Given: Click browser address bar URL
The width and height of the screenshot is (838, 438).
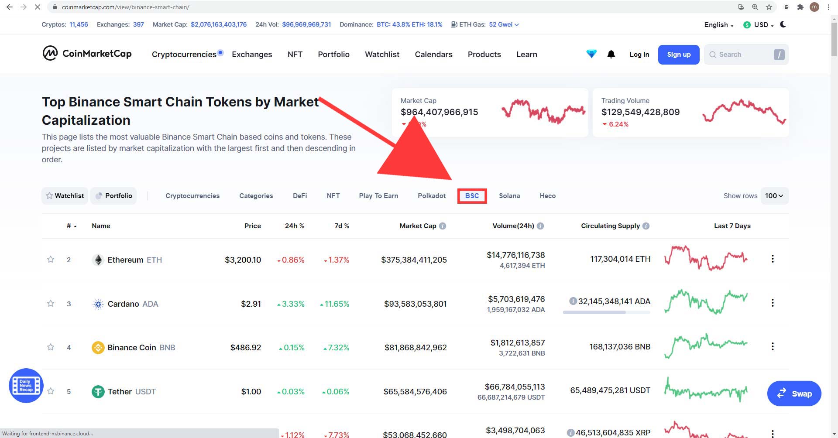Looking at the screenshot, I should point(126,7).
